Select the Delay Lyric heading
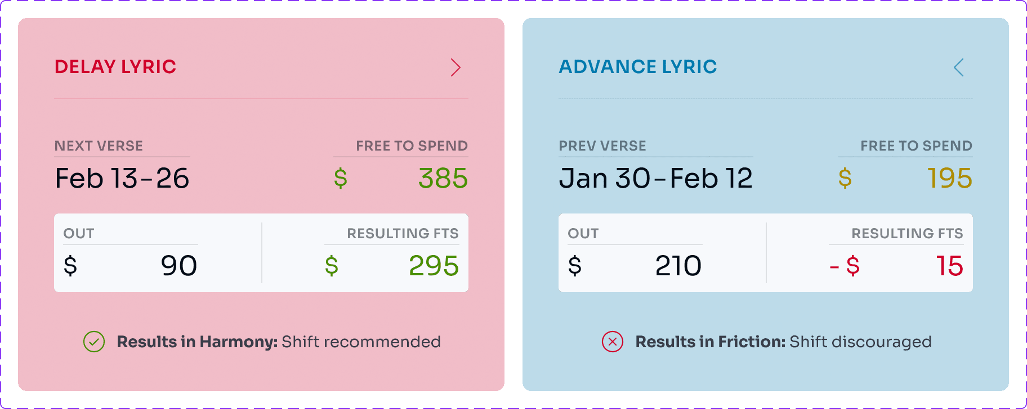Image resolution: width=1027 pixels, height=409 pixels. point(115,67)
